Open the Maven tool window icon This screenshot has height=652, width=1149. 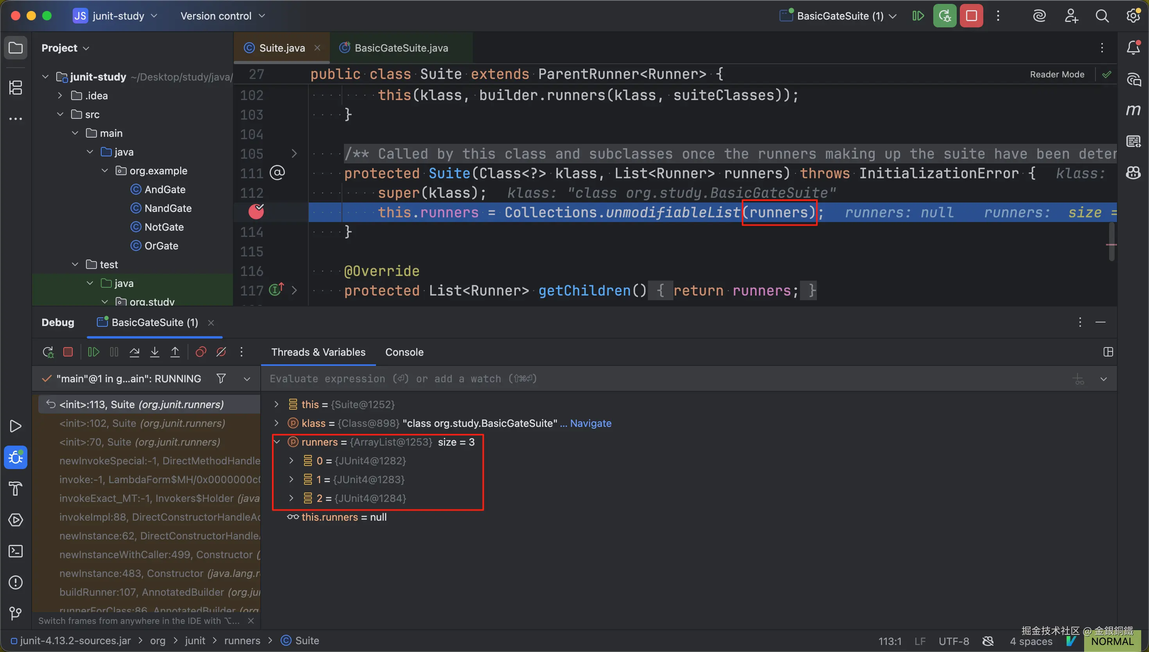[x=1133, y=110]
